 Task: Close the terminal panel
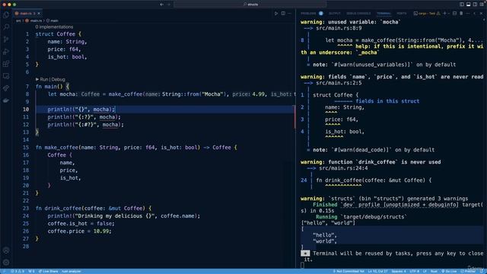[481, 14]
